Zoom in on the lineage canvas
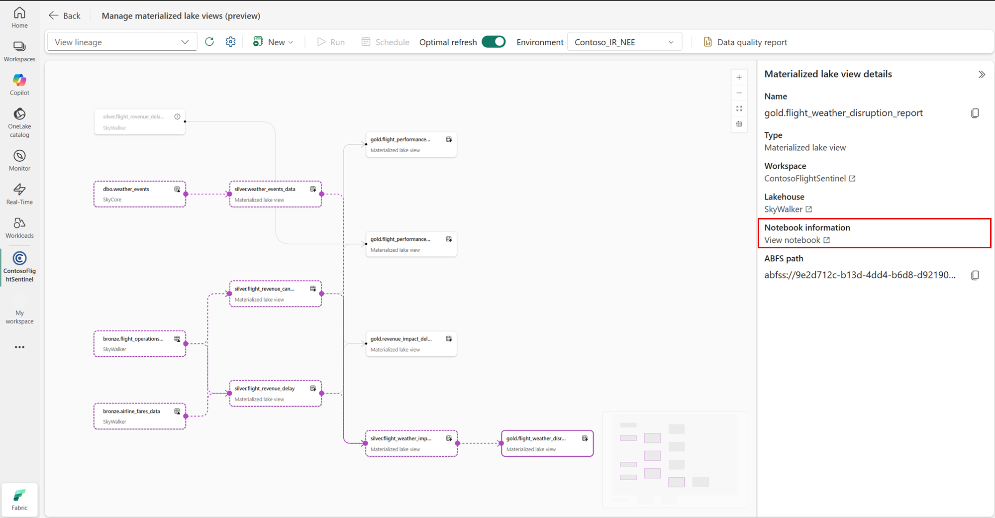This screenshot has width=995, height=518. [x=739, y=77]
